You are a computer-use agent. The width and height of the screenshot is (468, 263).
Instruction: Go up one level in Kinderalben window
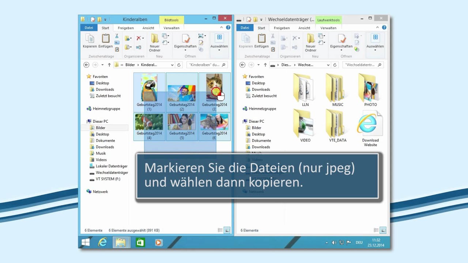pos(109,65)
